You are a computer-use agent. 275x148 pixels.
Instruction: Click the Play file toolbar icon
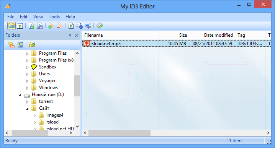[x=71, y=26]
